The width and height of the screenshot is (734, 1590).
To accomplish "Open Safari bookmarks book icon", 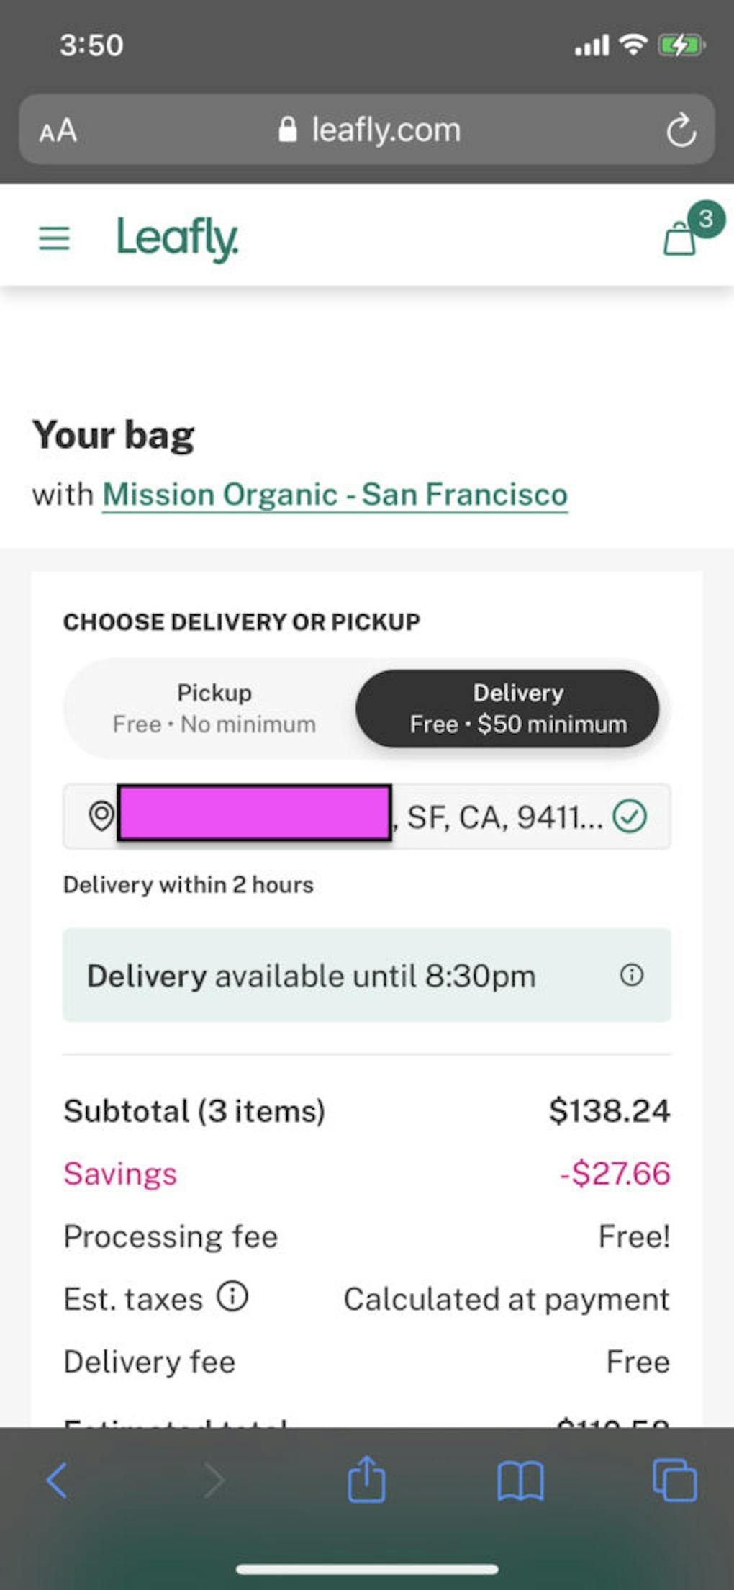I will point(520,1481).
